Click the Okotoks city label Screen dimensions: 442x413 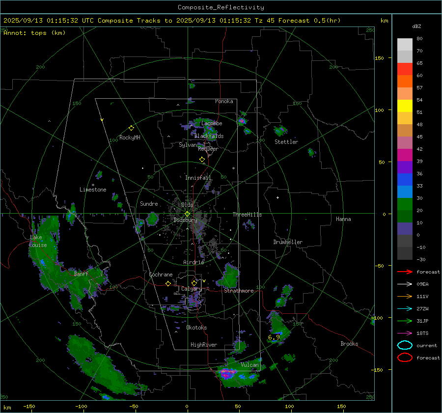point(196,328)
